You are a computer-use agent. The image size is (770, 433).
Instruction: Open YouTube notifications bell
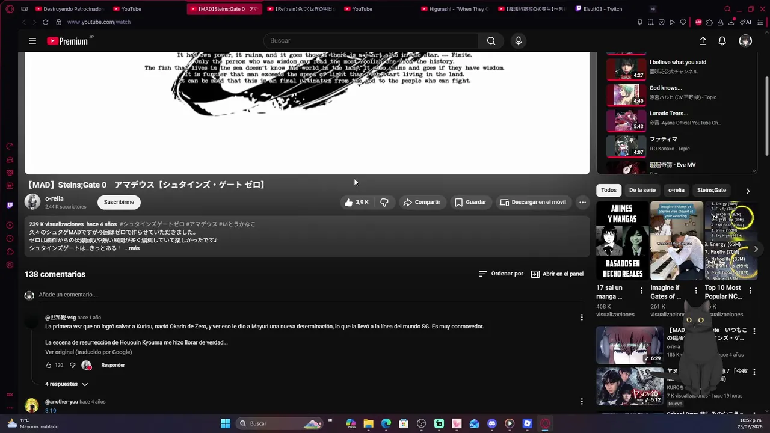pyautogui.click(x=722, y=41)
